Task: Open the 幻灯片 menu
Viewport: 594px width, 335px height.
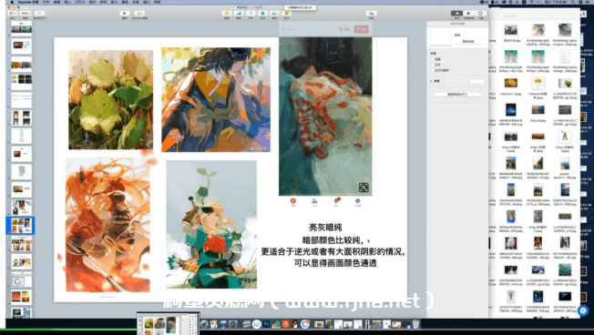Action: coord(80,2)
